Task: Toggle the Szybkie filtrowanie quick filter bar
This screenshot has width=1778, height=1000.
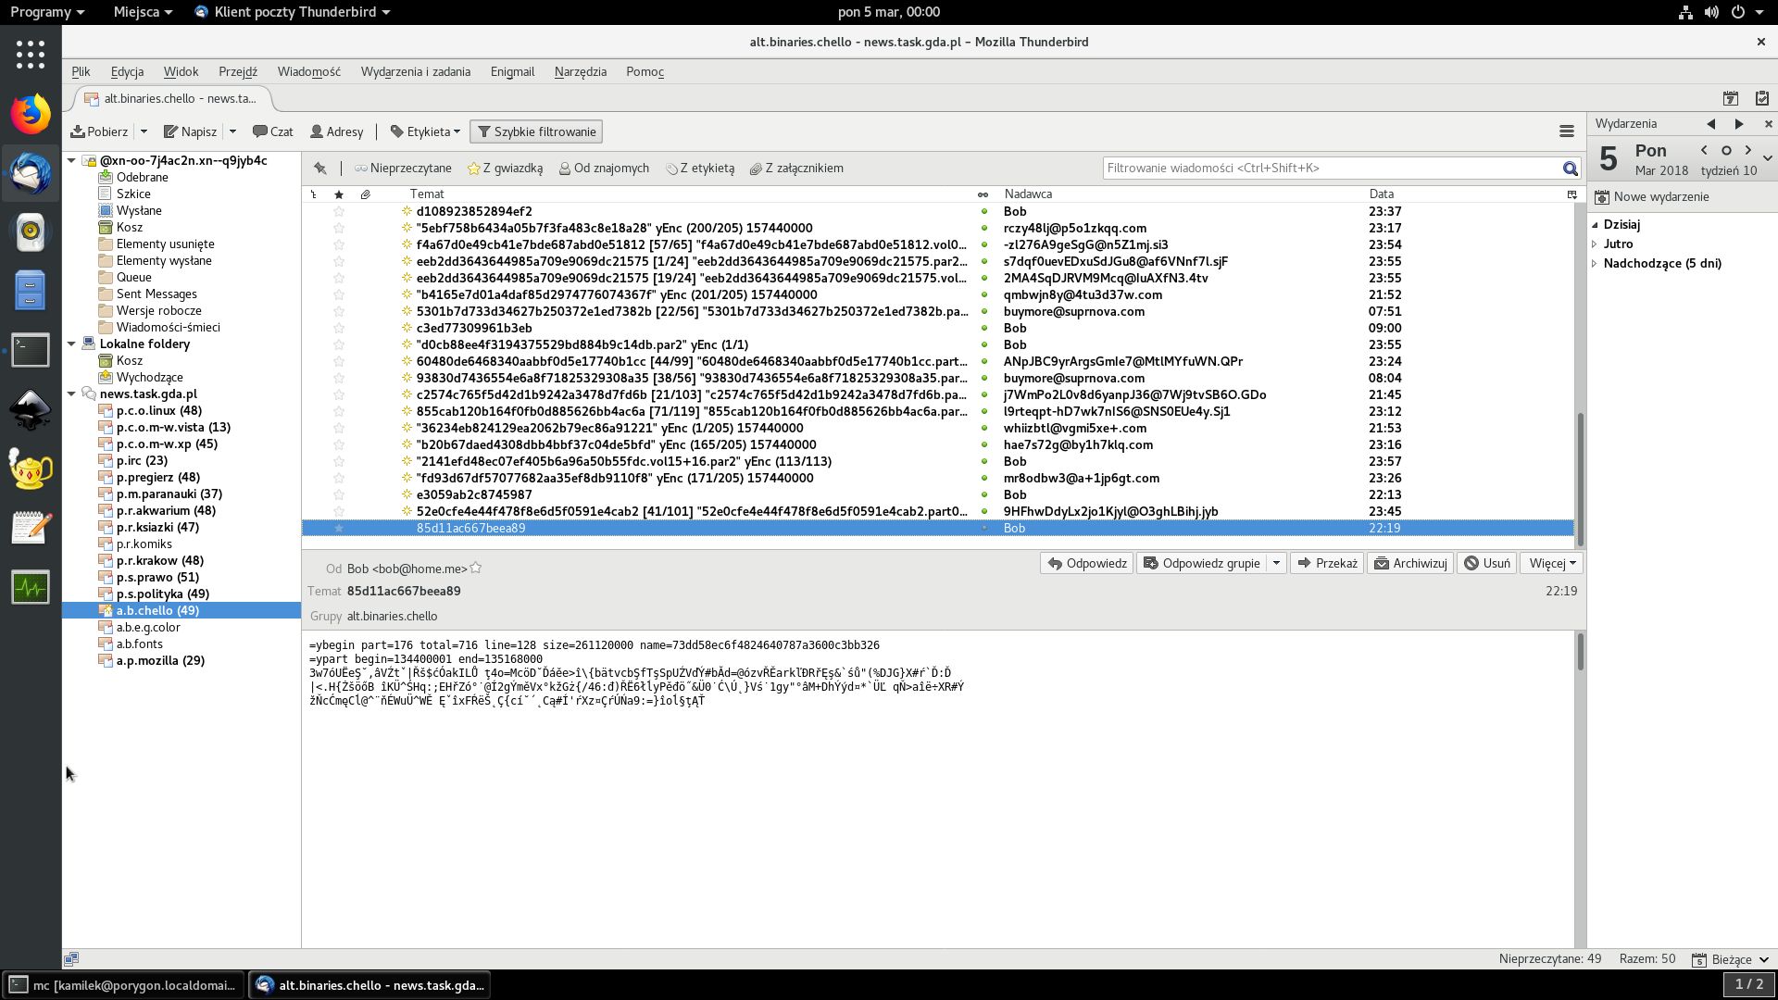Action: click(535, 131)
